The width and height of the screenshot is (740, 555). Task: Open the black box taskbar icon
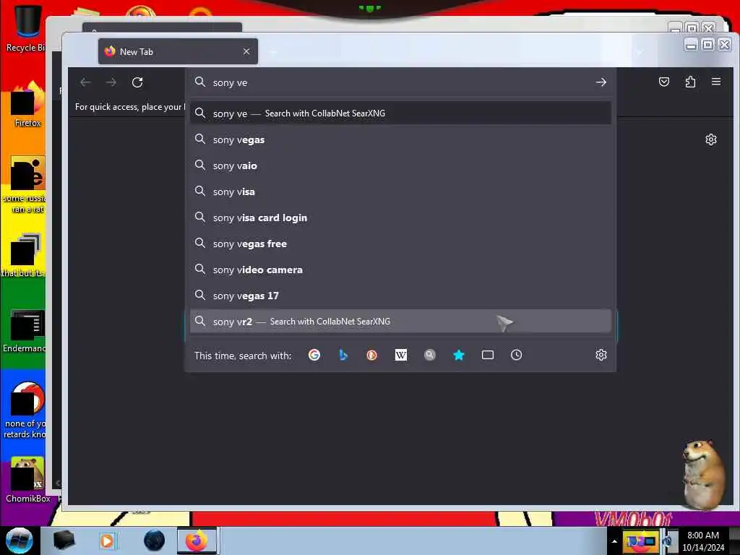64,541
